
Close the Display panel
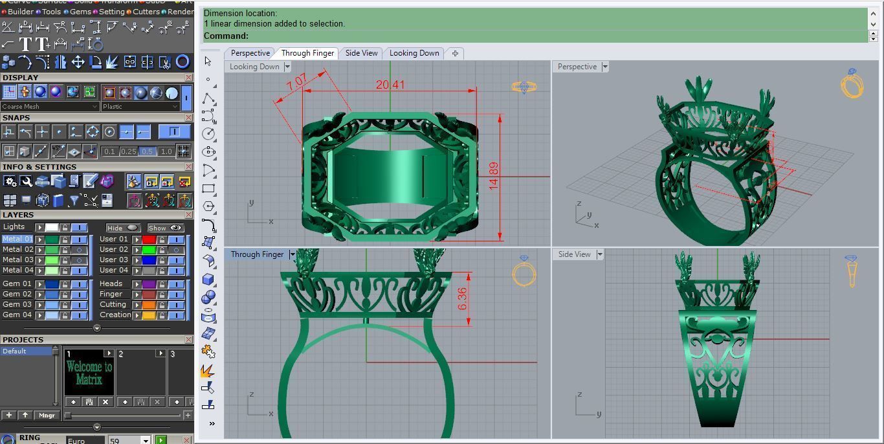tap(188, 78)
